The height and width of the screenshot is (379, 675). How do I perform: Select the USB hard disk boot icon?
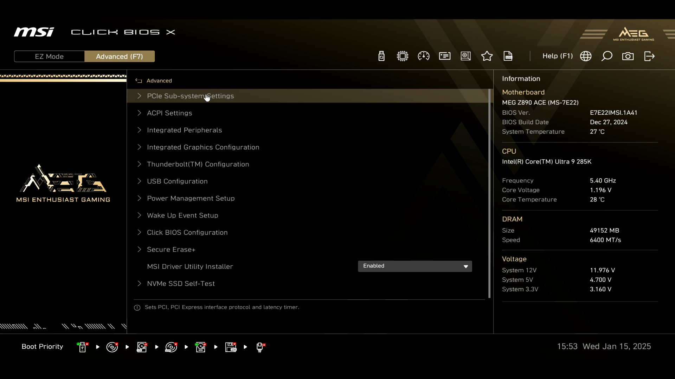142,347
